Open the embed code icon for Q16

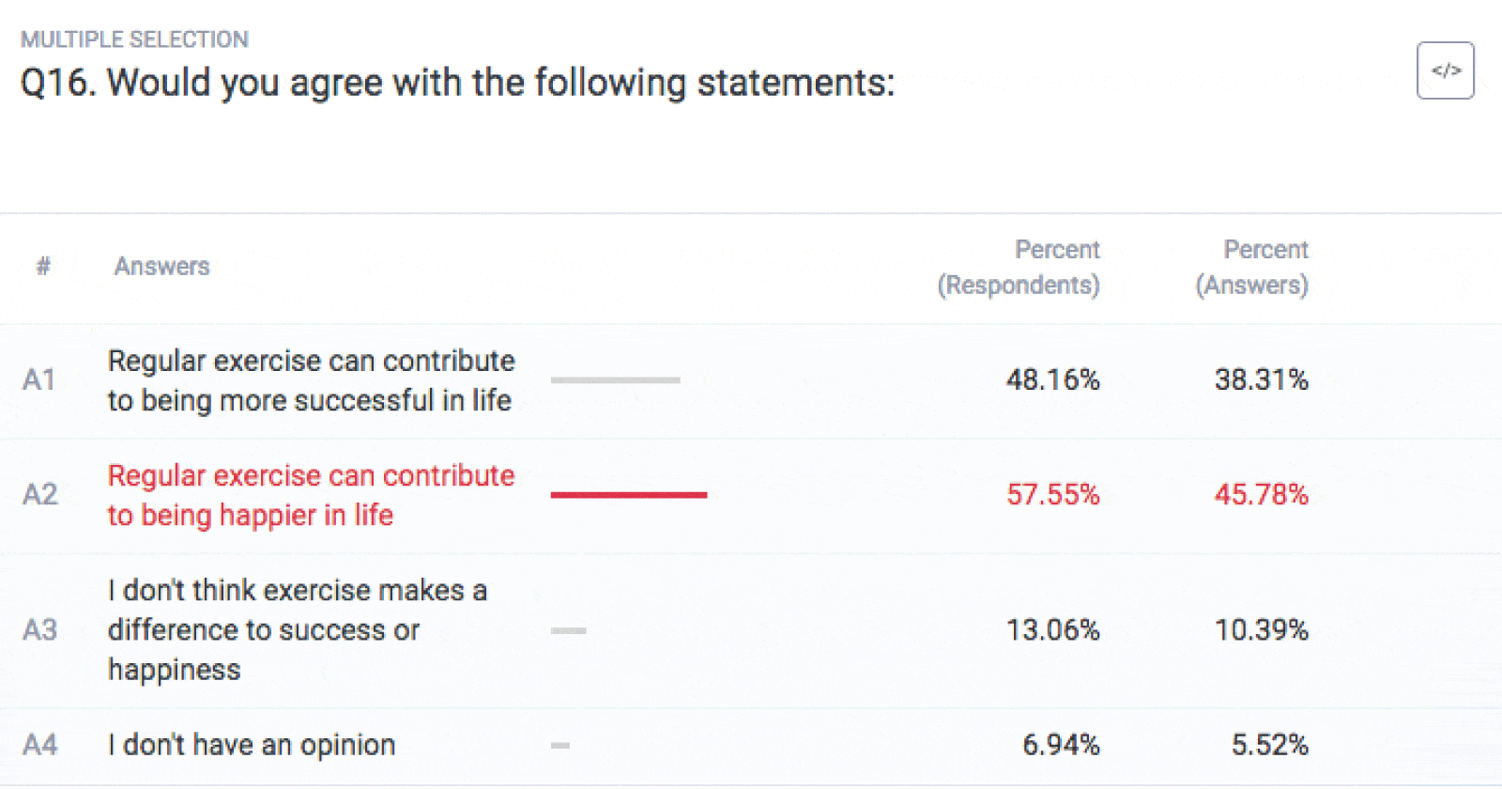click(x=1446, y=70)
